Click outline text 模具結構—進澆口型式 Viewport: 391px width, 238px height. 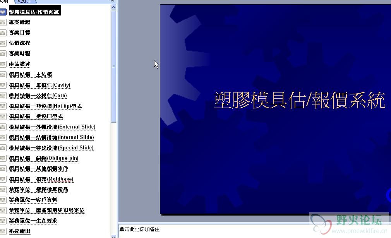36,116
